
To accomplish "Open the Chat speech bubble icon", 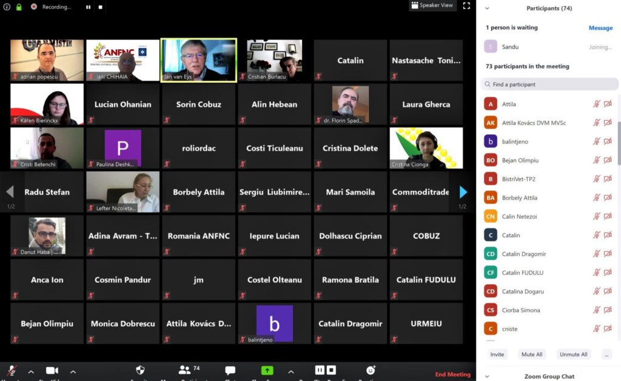I will [x=230, y=370].
